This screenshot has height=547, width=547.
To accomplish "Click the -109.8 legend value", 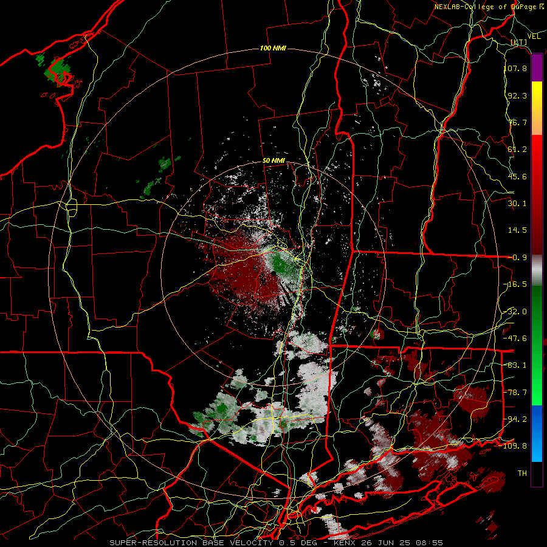I will pos(513,446).
